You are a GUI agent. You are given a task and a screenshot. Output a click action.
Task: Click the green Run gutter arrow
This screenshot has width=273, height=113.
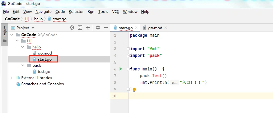[x=121, y=69]
